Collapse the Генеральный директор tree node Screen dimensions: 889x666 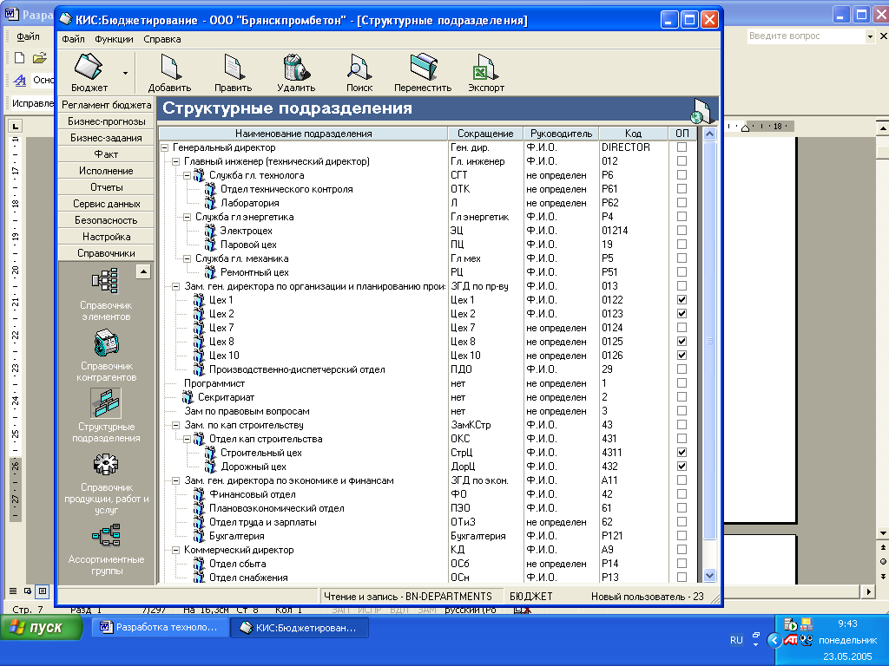coord(165,147)
